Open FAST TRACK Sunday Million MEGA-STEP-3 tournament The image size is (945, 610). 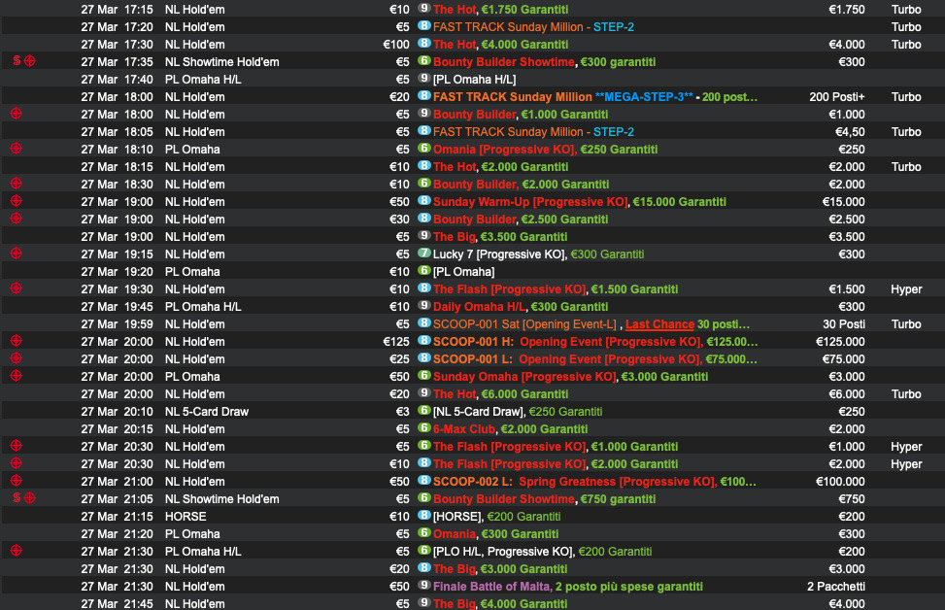coord(594,97)
